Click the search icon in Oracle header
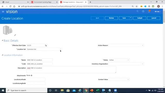The width and height of the screenshot is (165, 93). tap(137, 11)
